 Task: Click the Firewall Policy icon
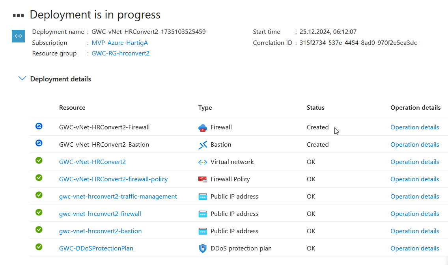point(202,179)
